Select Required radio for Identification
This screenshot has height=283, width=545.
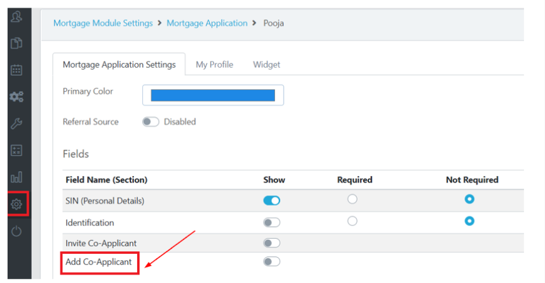point(353,221)
